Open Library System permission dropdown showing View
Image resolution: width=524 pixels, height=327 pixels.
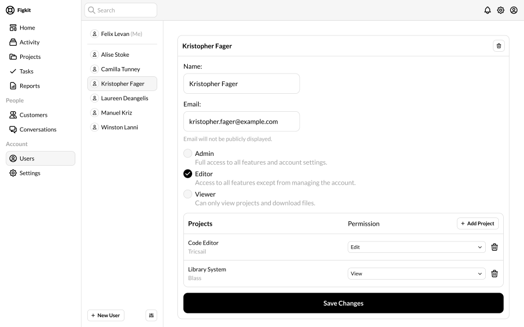click(416, 274)
